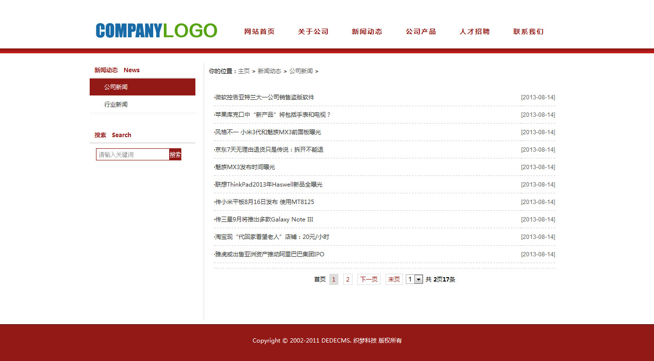Open the 联系我们 page
Image resolution: width=654 pixels, height=361 pixels.
point(528,31)
